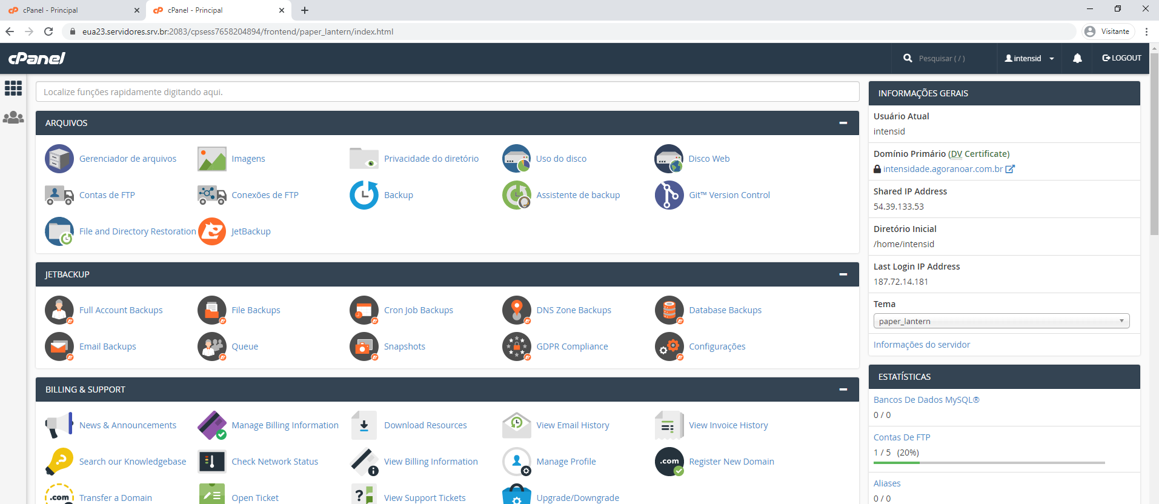Click the Imagens icon

(212, 159)
